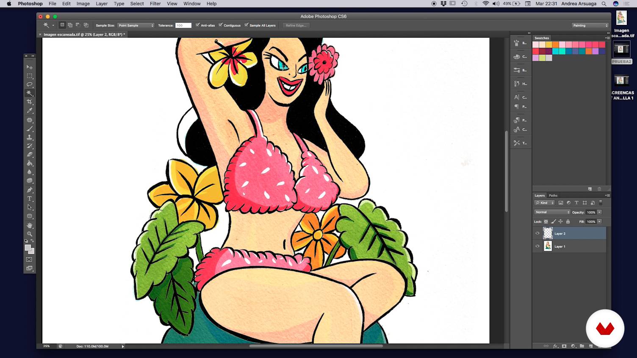Toggle lock all padlock icon
Viewport: 637px width, 358px height.
click(568, 221)
